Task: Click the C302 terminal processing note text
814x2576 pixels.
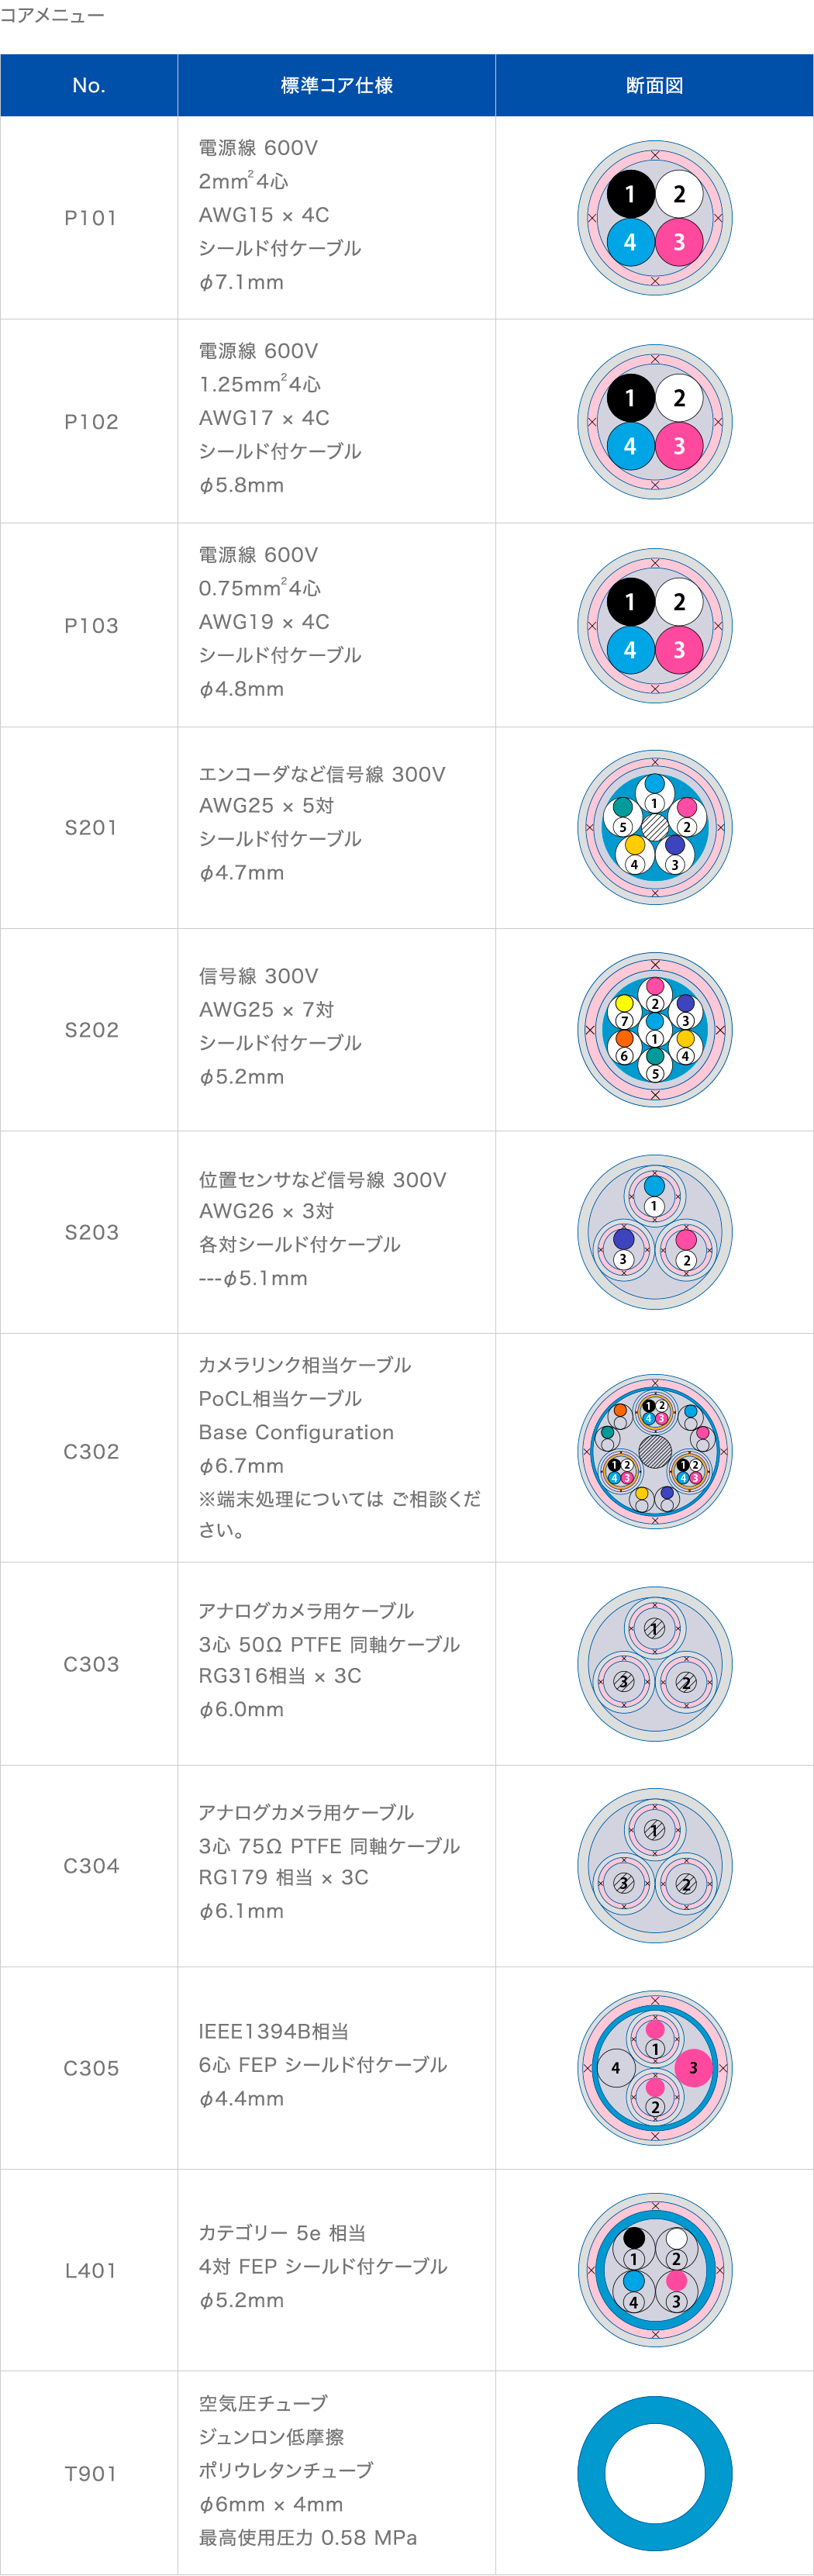Action: pos(340,1513)
